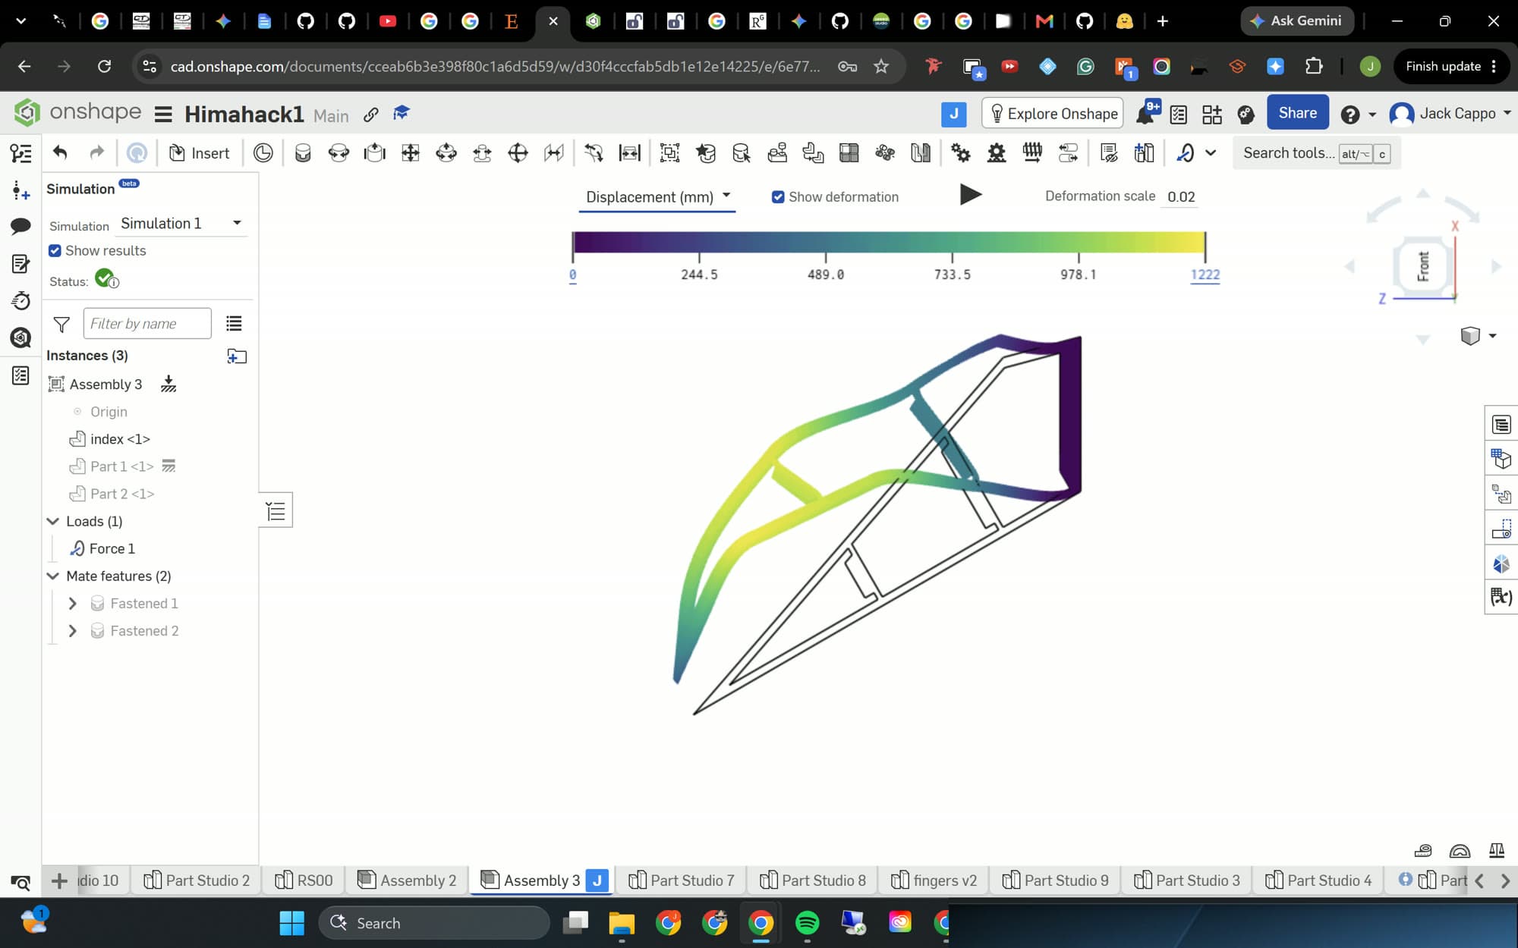Click the filter funnel icon
This screenshot has height=948, width=1518.
click(x=61, y=325)
